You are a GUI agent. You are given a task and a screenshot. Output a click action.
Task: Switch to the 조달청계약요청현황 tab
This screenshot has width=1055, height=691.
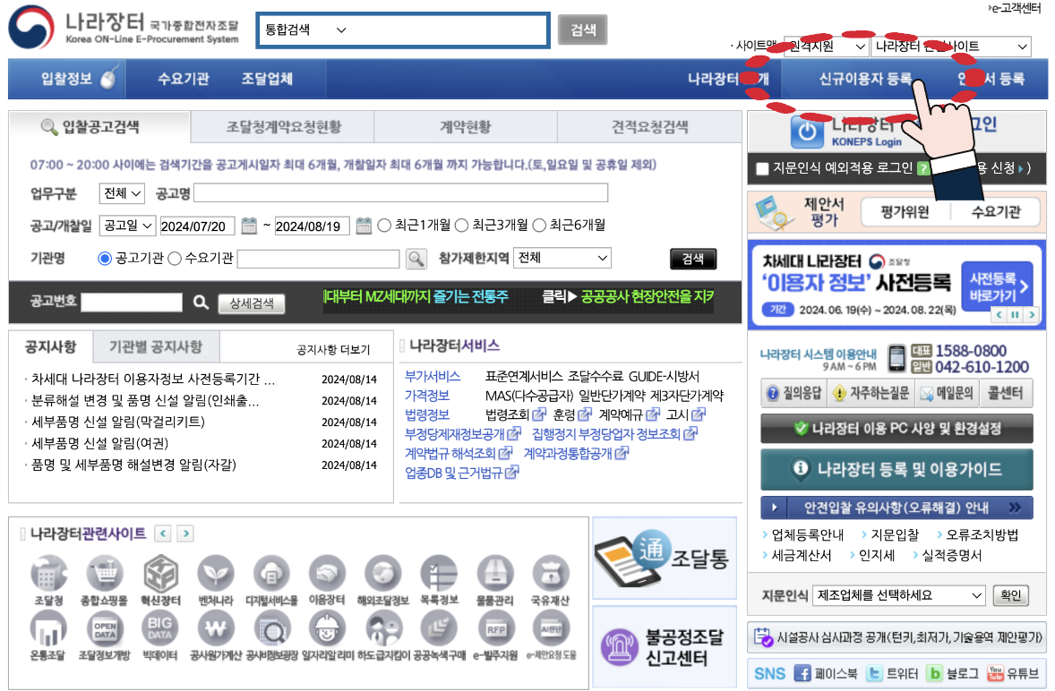[283, 127]
